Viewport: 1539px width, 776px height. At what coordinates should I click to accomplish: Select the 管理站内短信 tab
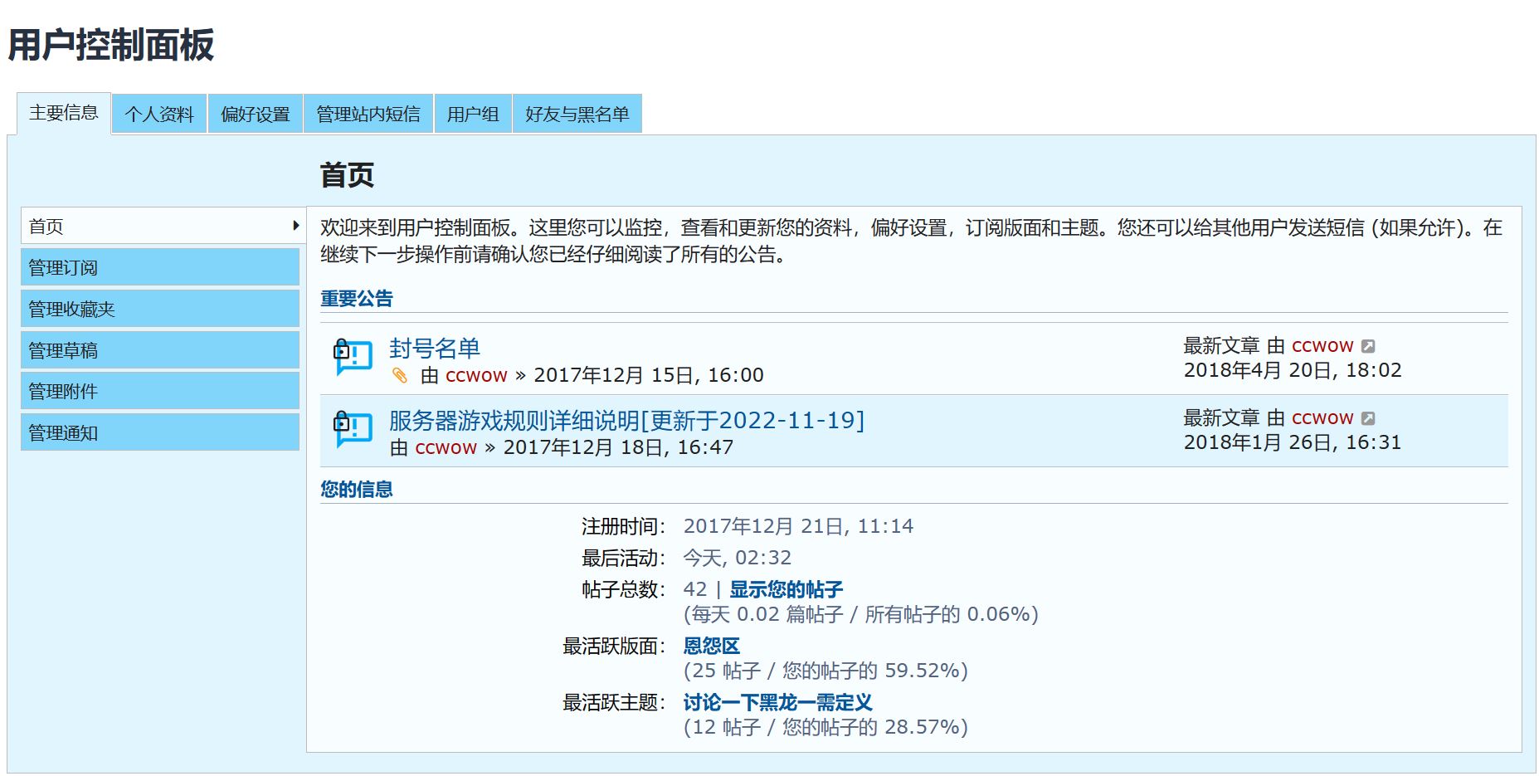[368, 115]
